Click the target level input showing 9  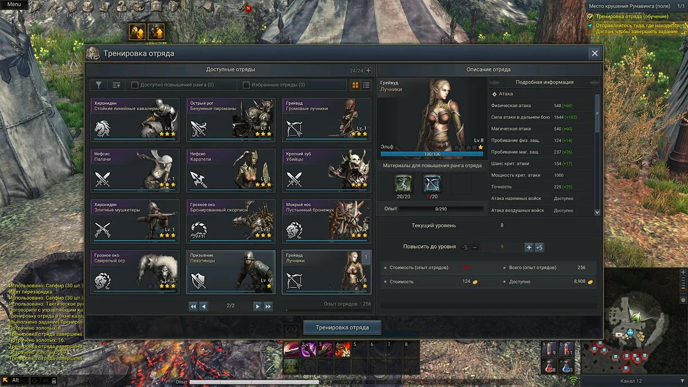click(502, 247)
